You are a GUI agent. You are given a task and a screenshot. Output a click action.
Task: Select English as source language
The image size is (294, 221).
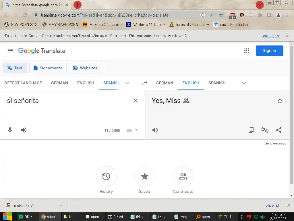click(x=86, y=83)
